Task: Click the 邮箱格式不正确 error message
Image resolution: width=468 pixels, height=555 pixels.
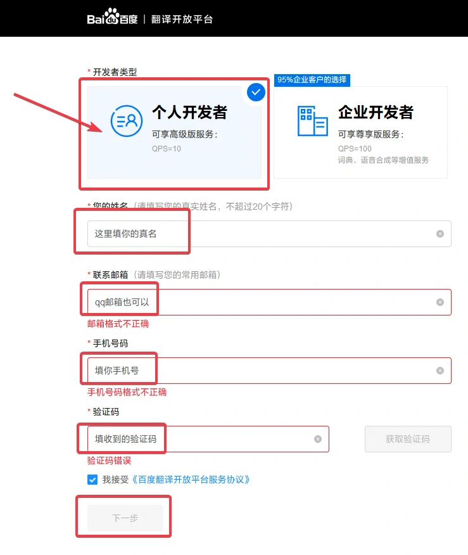Action: click(118, 324)
